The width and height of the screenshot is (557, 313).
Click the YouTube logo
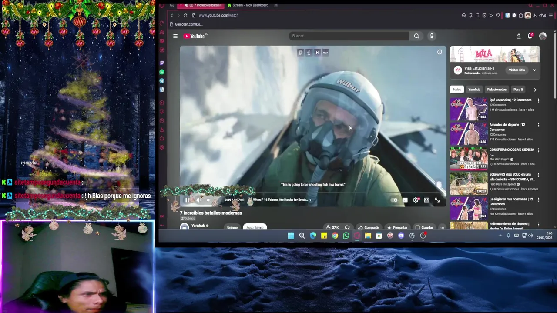pyautogui.click(x=195, y=36)
